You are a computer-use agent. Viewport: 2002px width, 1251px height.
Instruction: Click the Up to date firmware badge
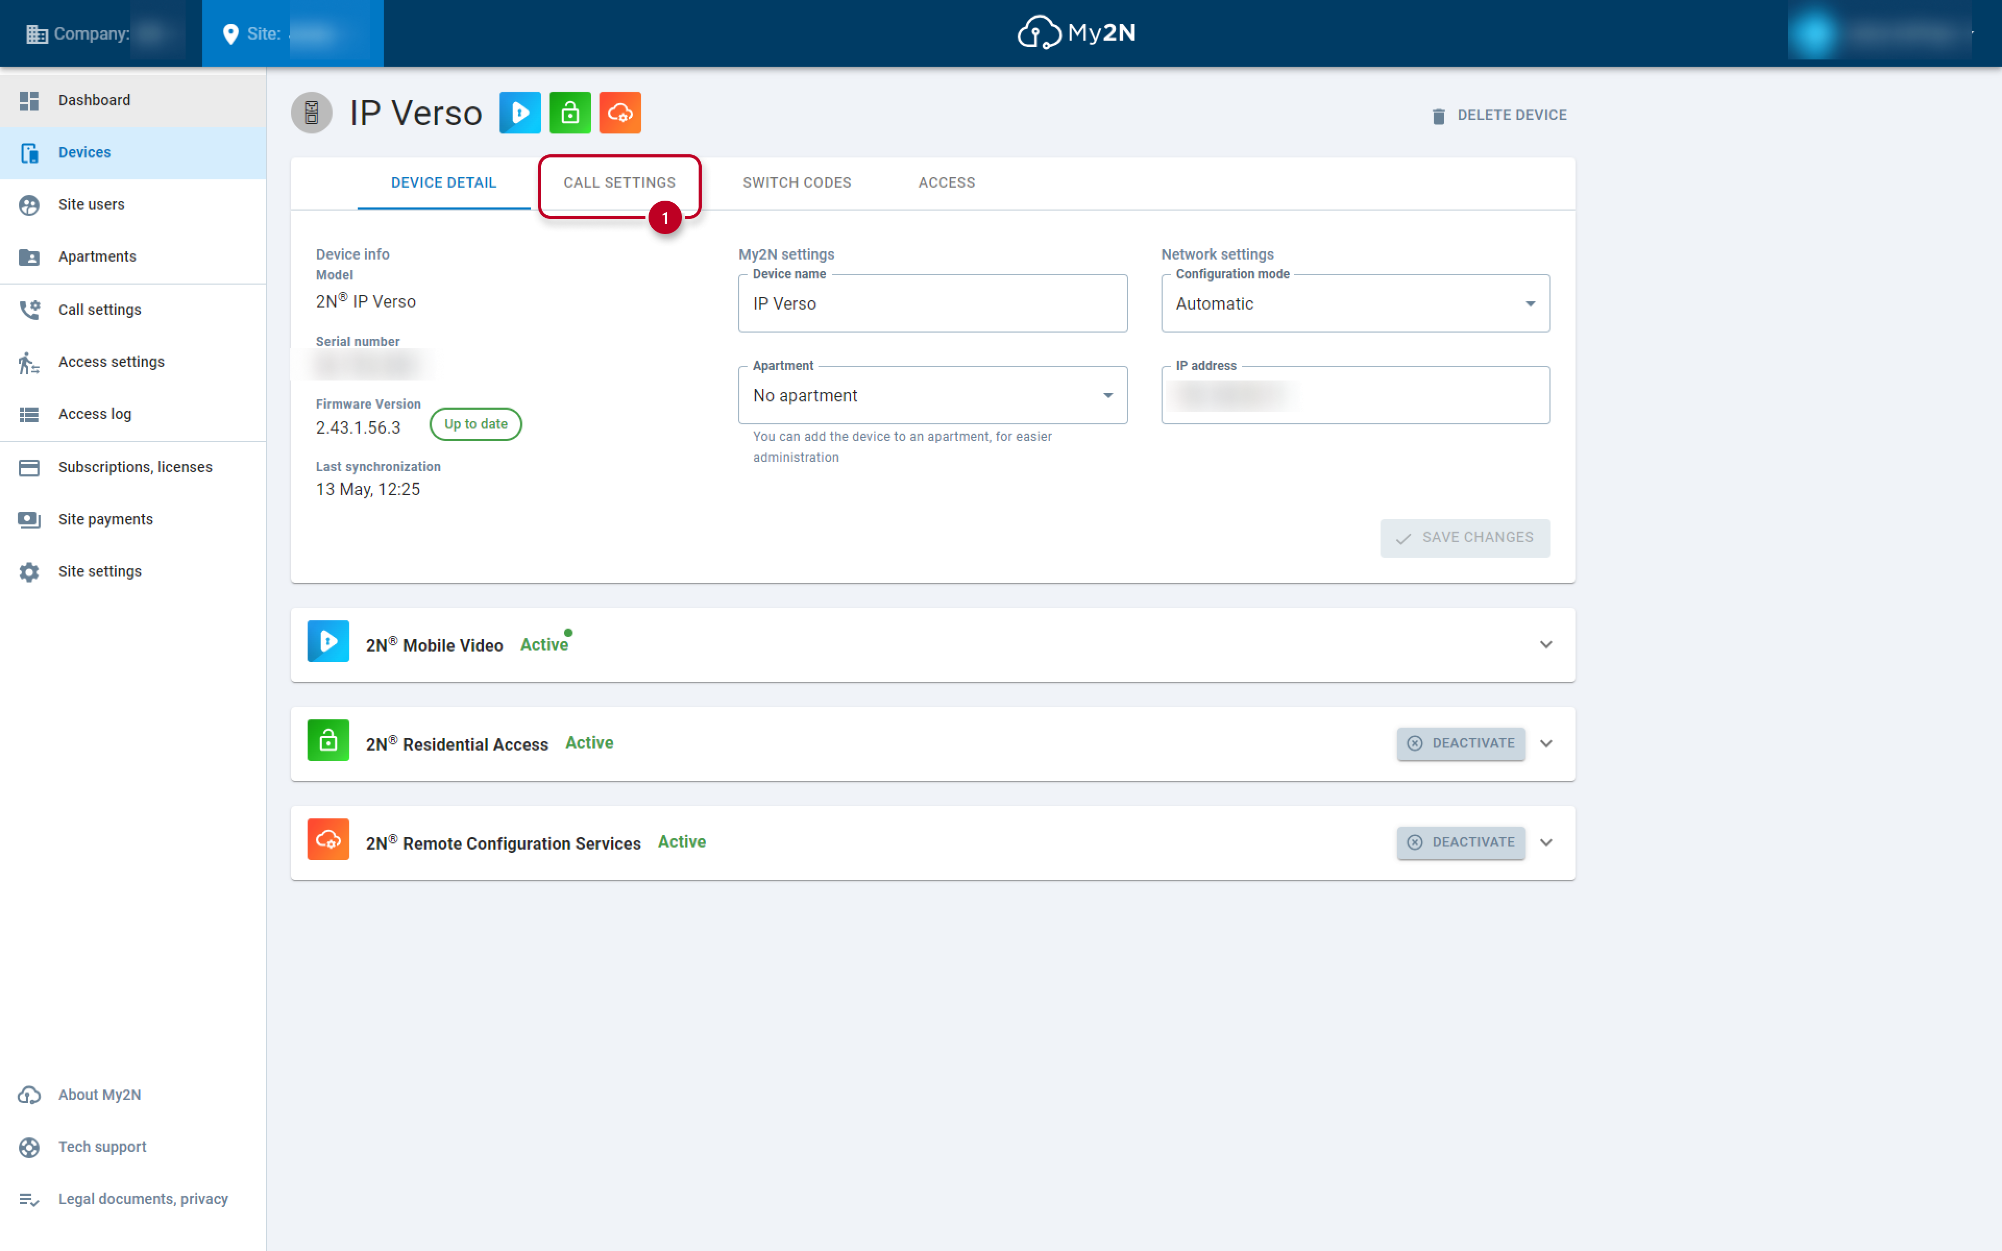tap(475, 424)
